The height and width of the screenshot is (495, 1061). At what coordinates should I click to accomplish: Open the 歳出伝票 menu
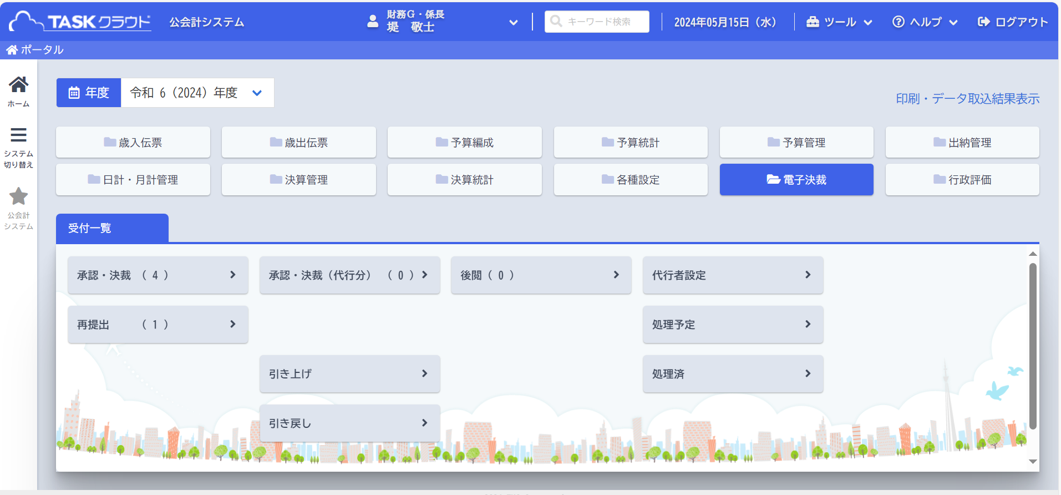coord(299,142)
